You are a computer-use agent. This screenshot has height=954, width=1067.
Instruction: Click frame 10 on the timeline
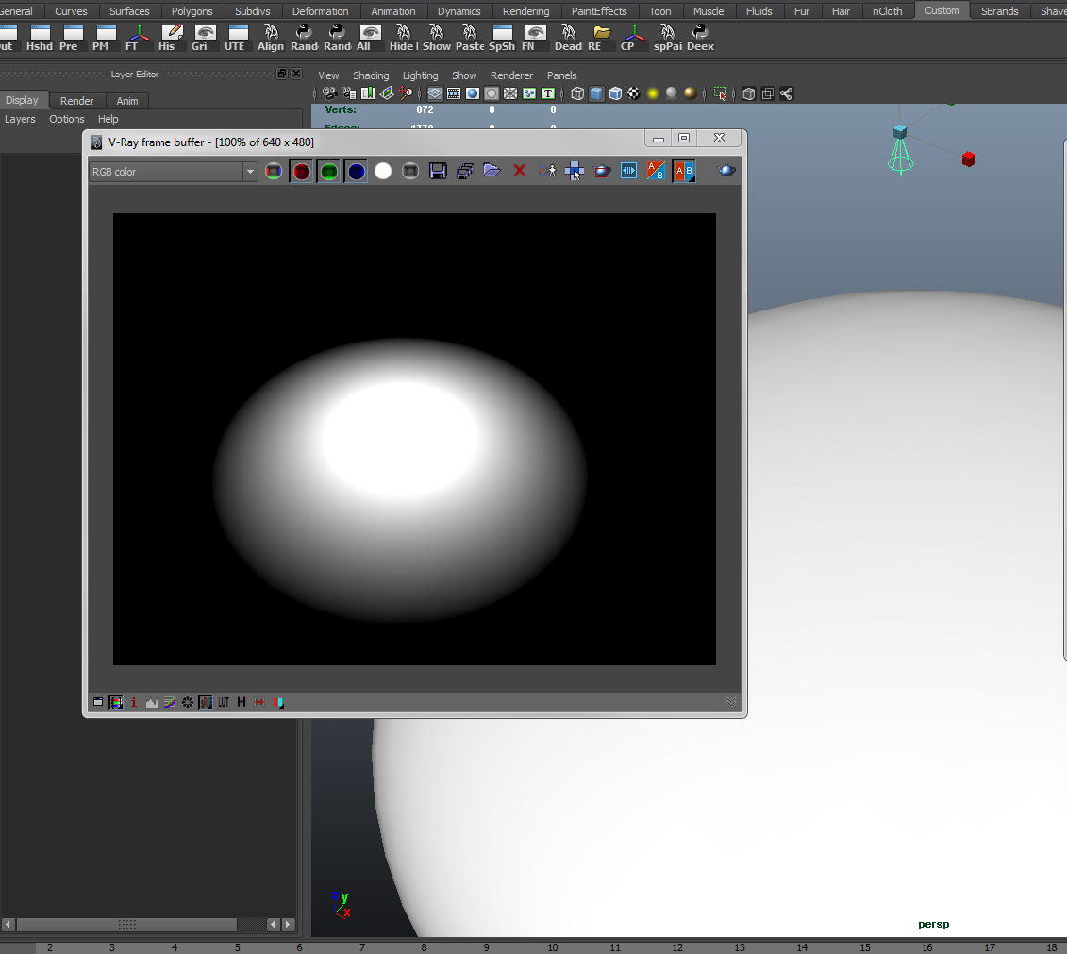coord(553,947)
